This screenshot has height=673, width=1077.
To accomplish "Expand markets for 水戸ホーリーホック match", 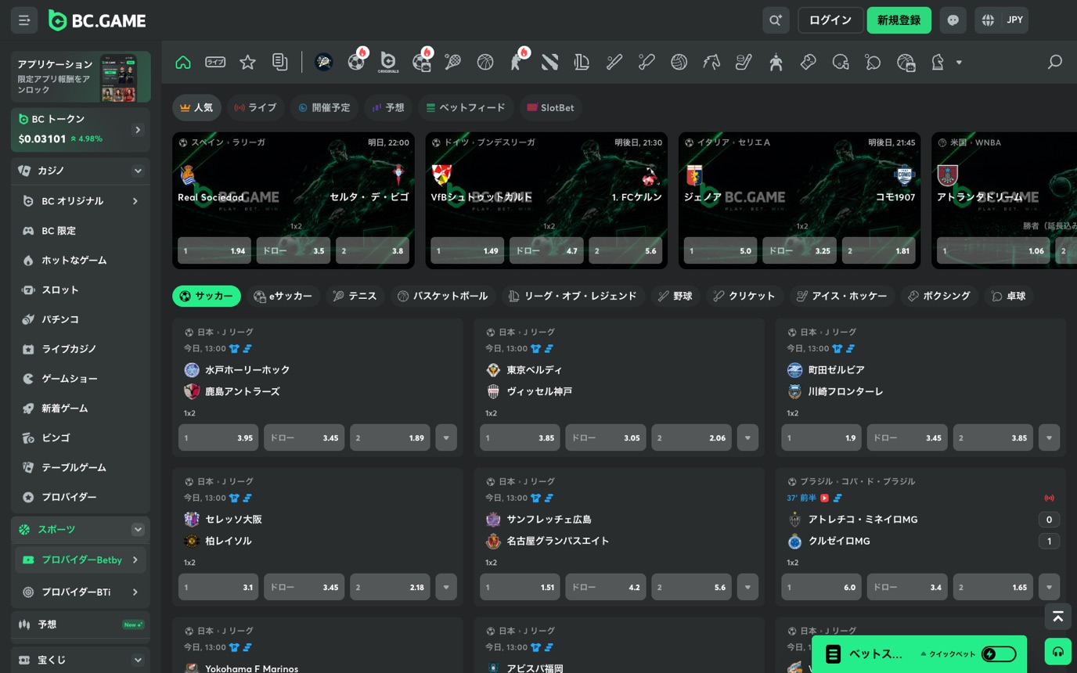I will 446,438.
